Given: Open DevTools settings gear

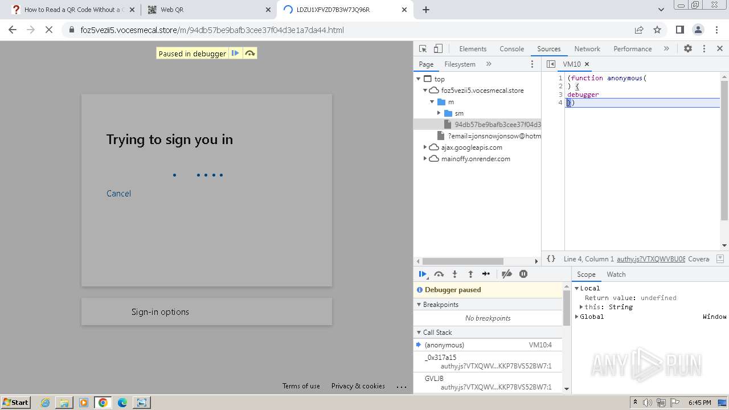Looking at the screenshot, I should (688, 49).
